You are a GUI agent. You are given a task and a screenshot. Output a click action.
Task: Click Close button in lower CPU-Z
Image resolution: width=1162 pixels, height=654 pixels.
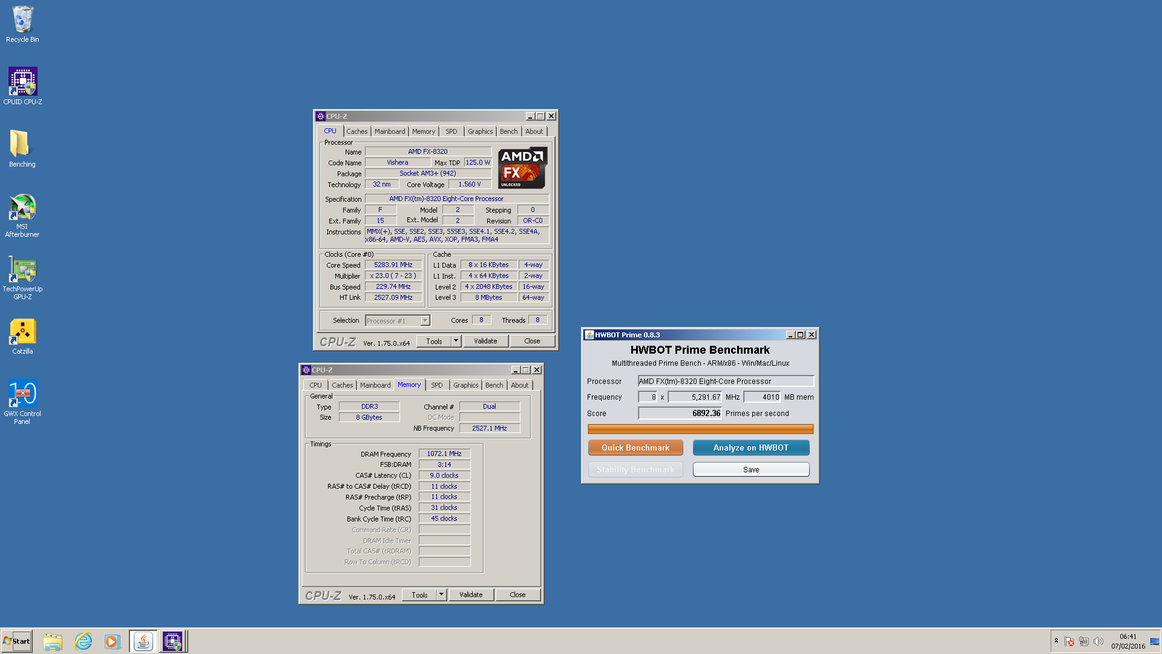[x=517, y=595]
